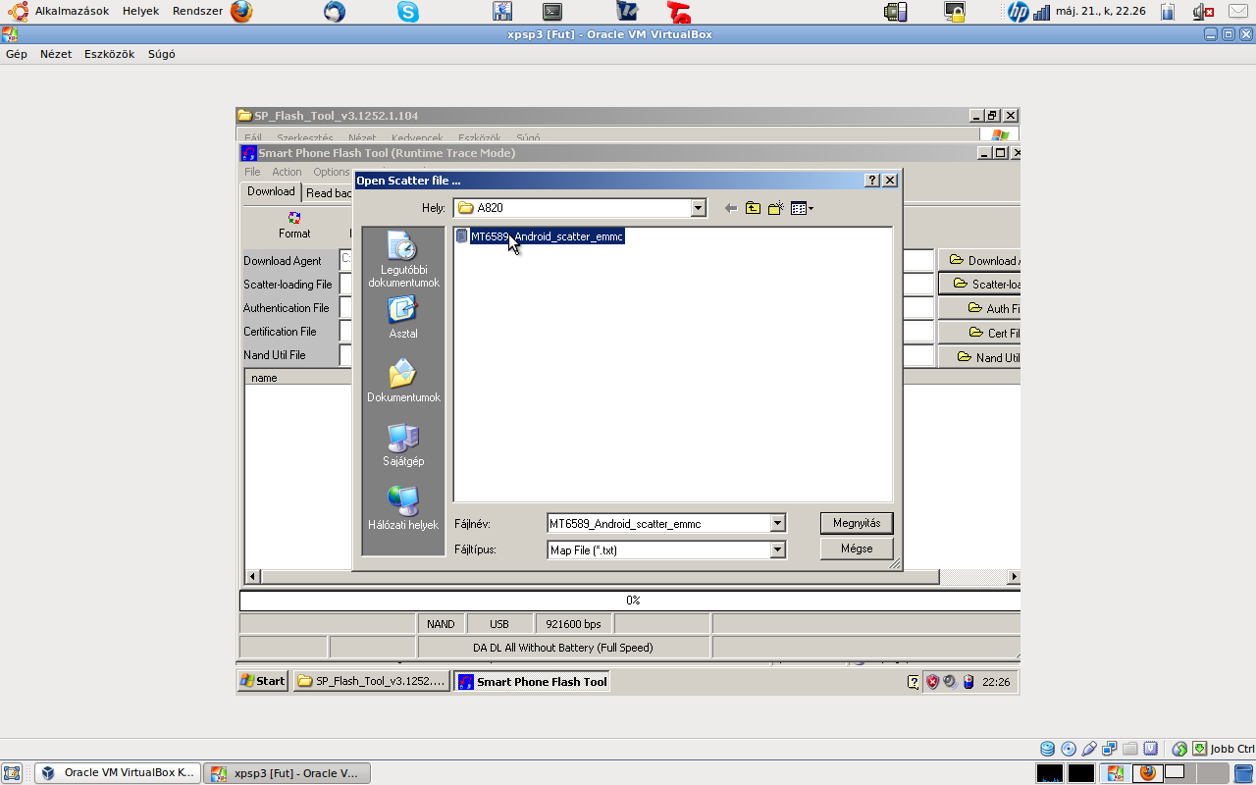The image size is (1256, 785).
Task: Expand the Fájltípus file type dropdown
Action: click(x=777, y=550)
